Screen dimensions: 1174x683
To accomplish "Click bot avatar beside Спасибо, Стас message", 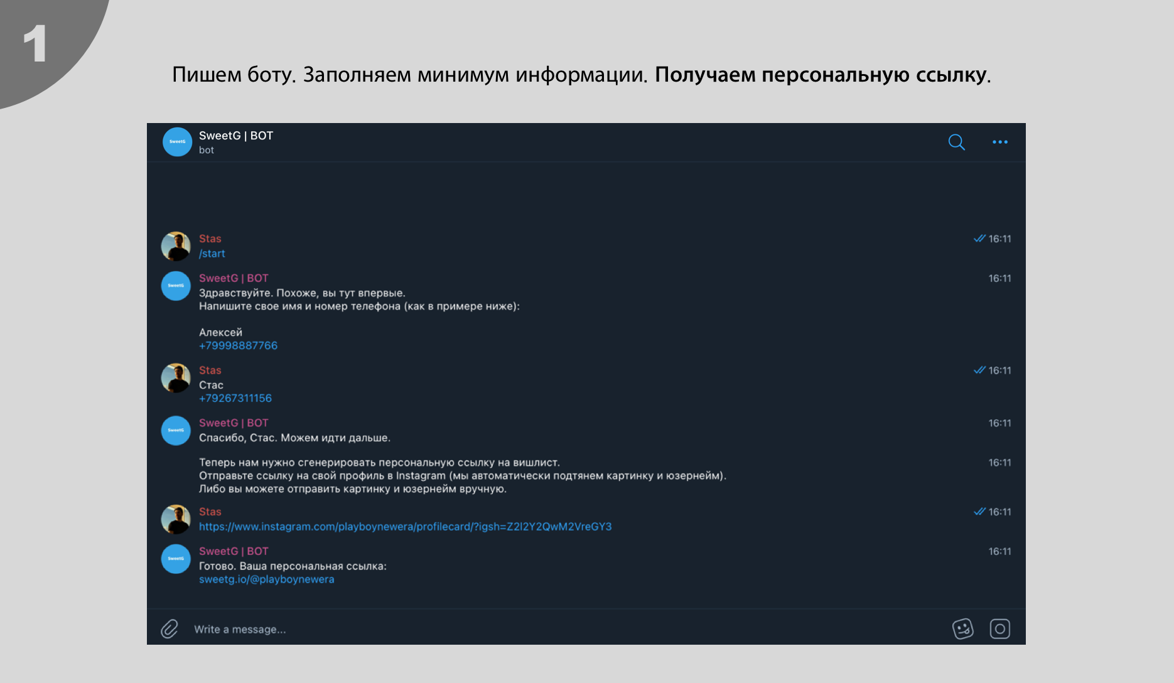I will point(176,431).
